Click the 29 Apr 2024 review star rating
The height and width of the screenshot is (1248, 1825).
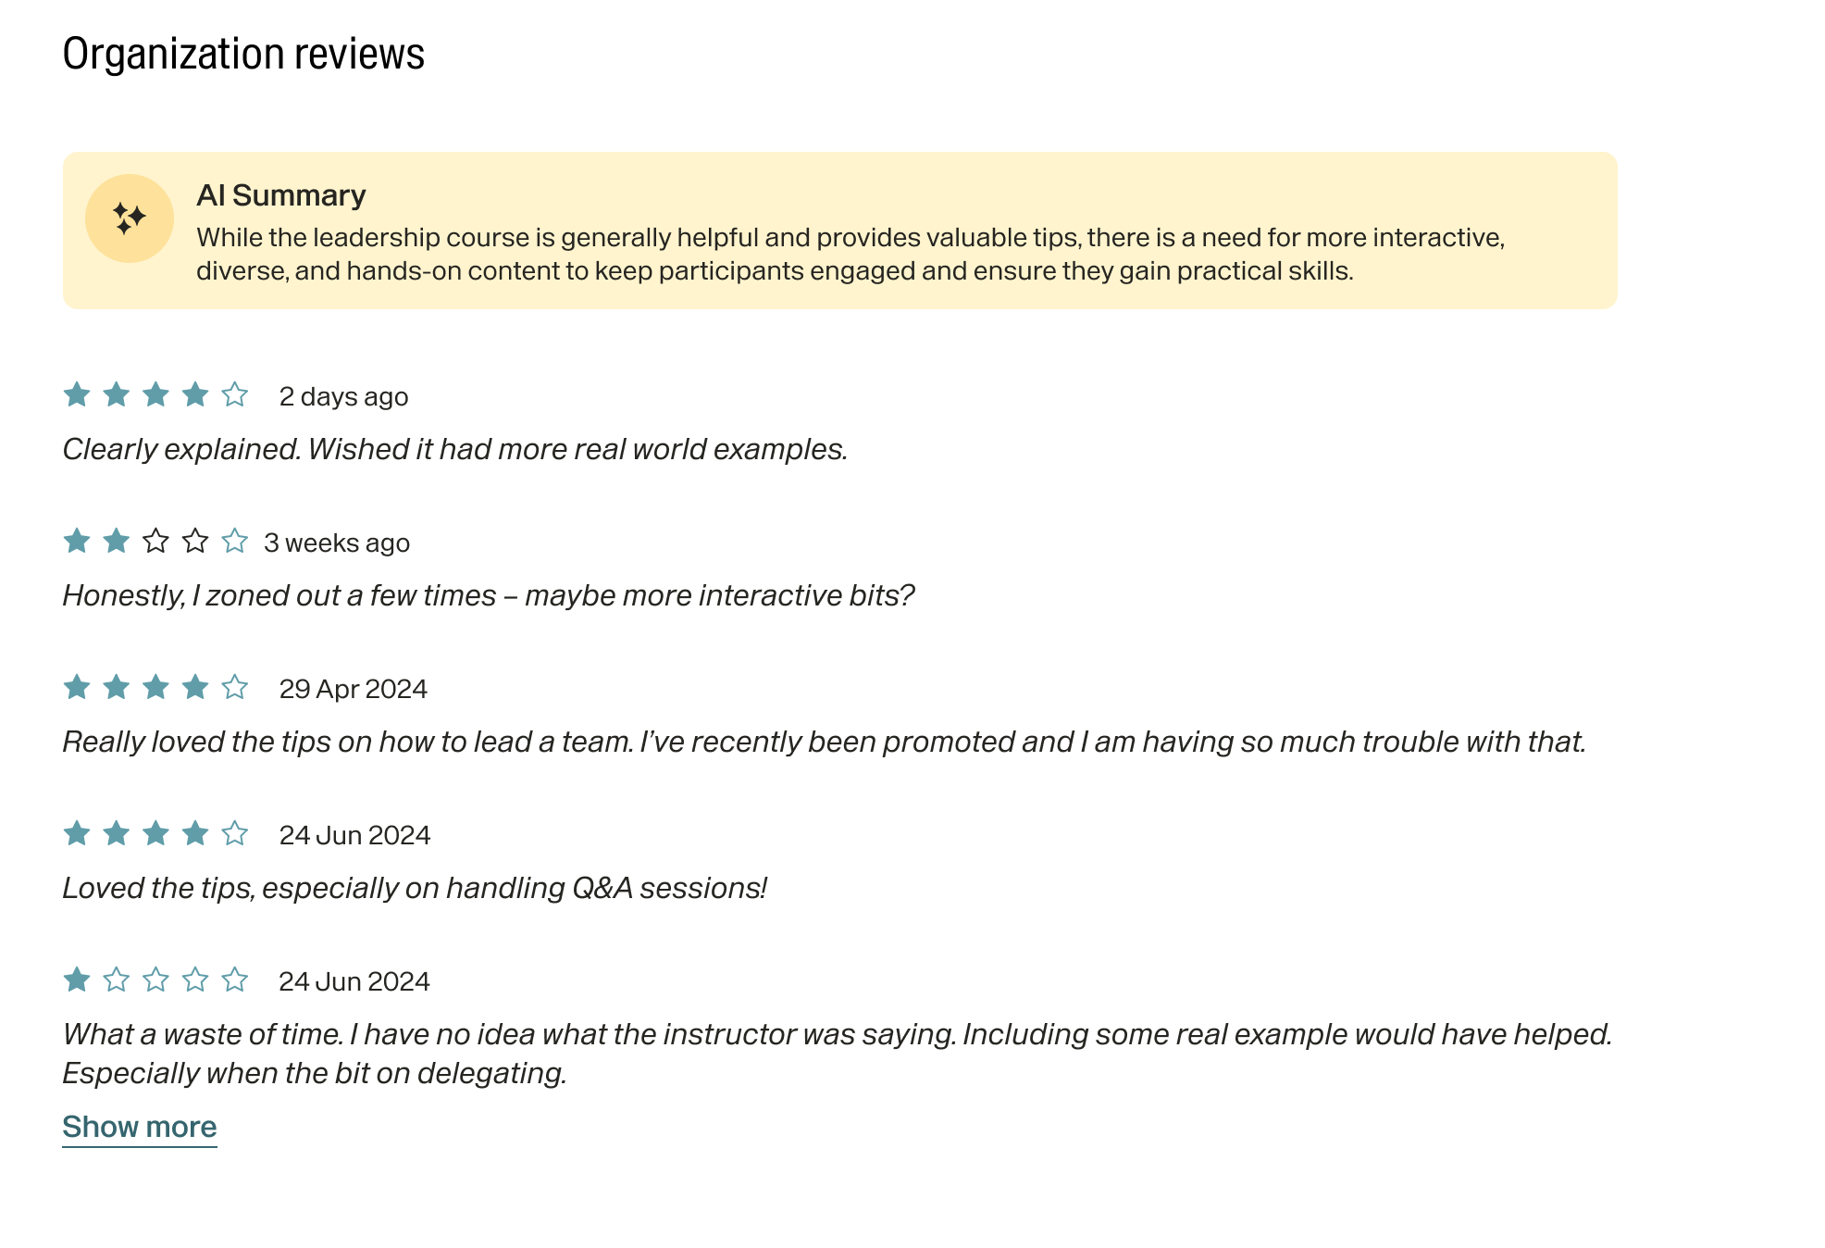pyautogui.click(x=155, y=688)
